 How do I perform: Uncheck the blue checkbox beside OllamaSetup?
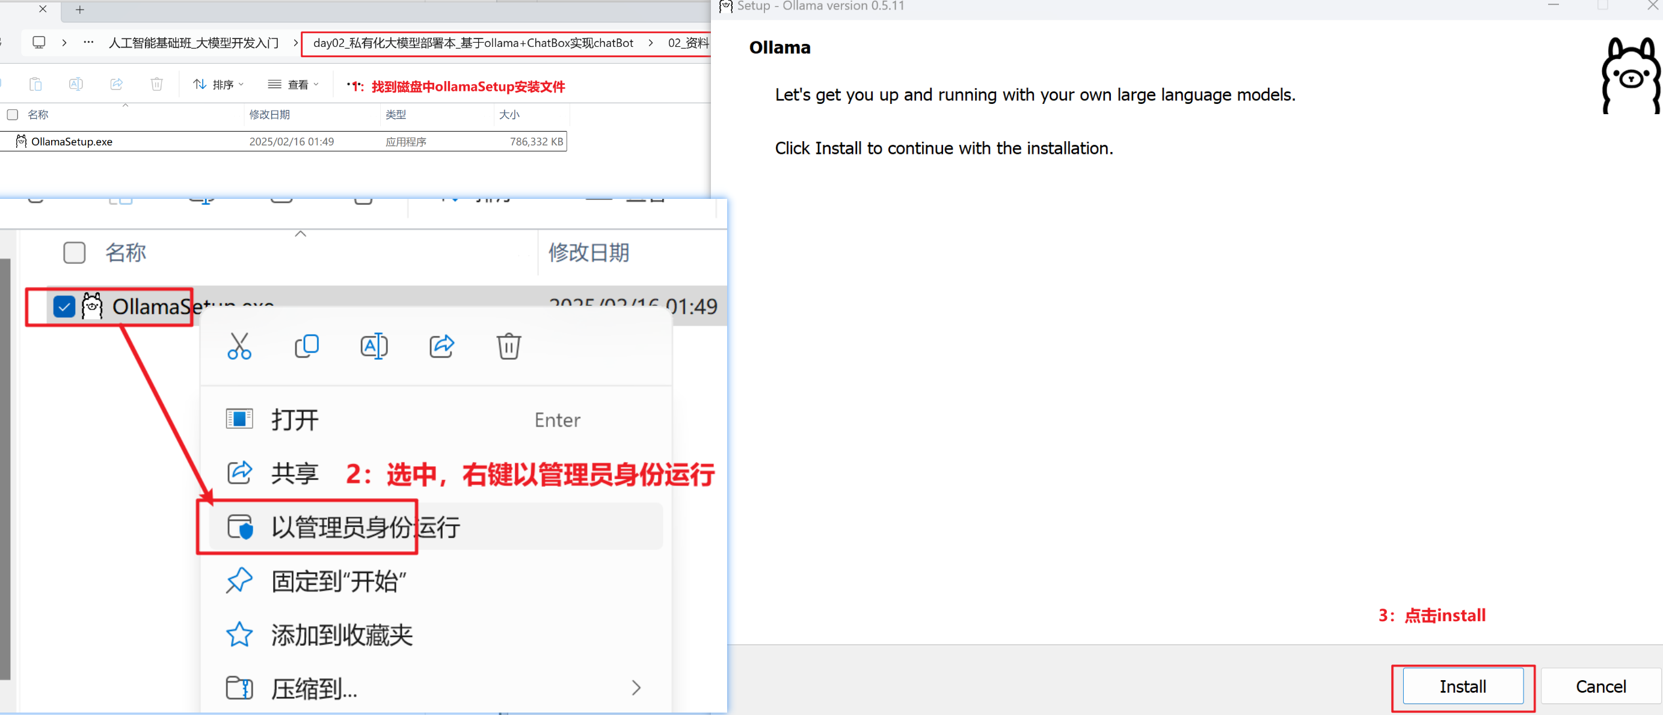point(64,306)
